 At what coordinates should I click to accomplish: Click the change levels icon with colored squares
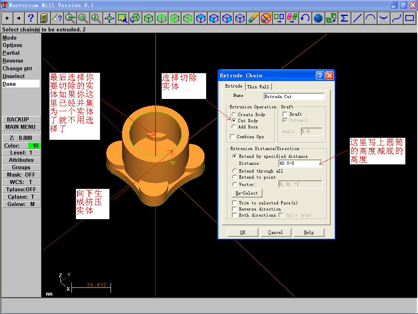point(292,18)
